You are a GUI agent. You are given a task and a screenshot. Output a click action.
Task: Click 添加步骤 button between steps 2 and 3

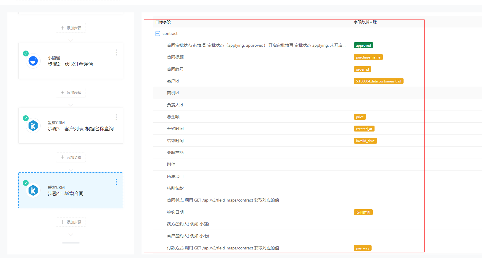click(x=71, y=93)
